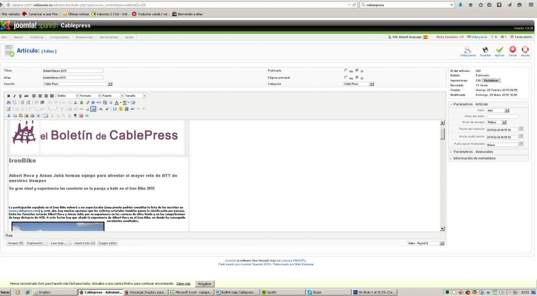Insert a horizontal rule line

(x=82, y=109)
